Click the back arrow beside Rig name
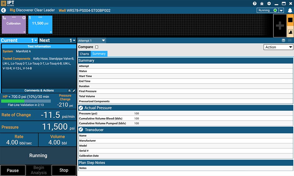The image size is (294, 176). [x=4, y=10]
